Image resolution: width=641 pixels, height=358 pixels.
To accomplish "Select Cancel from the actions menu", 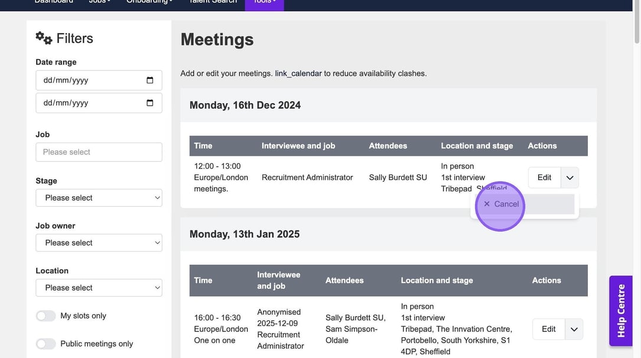I will tap(501, 204).
